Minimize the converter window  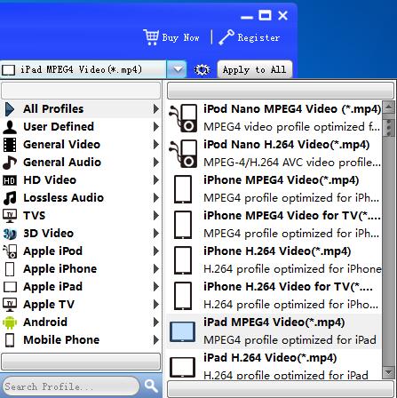247,18
